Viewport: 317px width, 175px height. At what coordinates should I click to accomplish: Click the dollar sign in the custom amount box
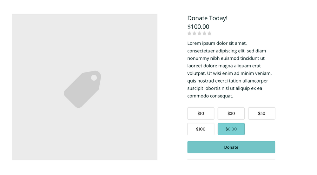(x=227, y=129)
